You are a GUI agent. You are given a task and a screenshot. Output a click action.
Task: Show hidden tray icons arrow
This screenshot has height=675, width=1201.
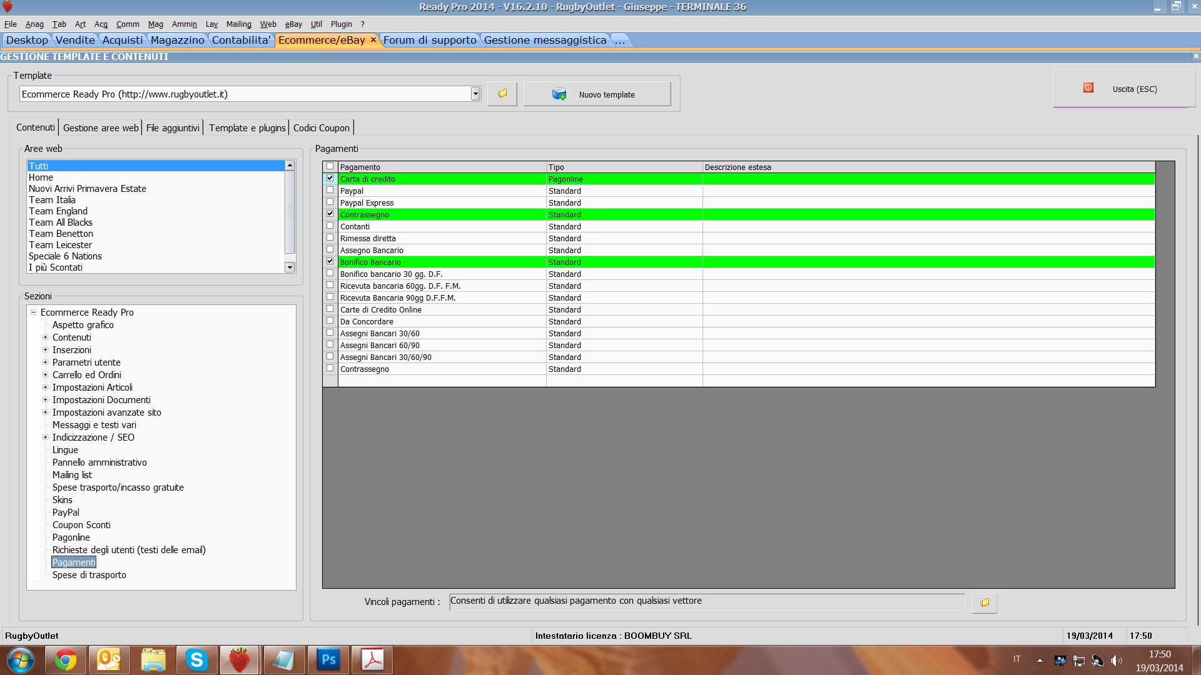tap(1040, 660)
